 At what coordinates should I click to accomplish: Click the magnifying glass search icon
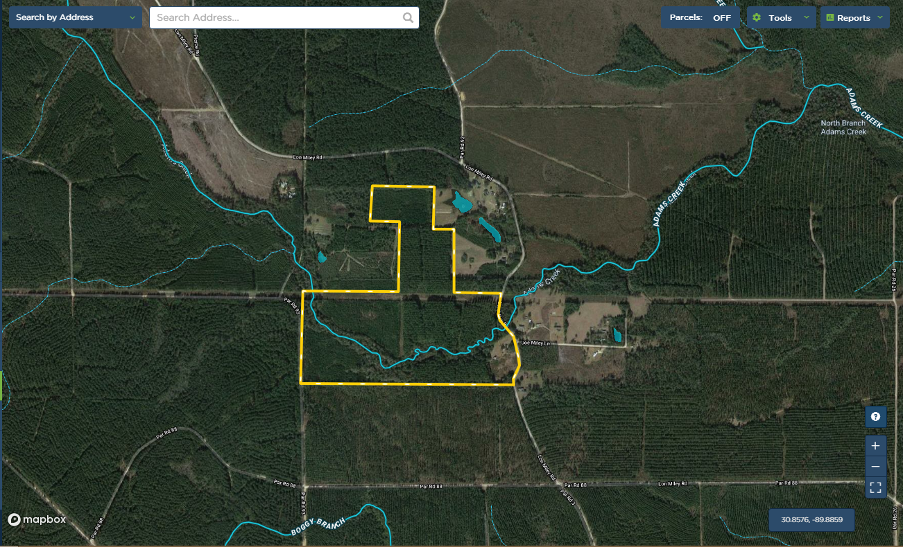pyautogui.click(x=408, y=18)
